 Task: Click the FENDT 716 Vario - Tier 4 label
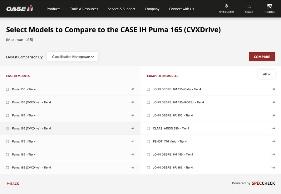coord(170,141)
